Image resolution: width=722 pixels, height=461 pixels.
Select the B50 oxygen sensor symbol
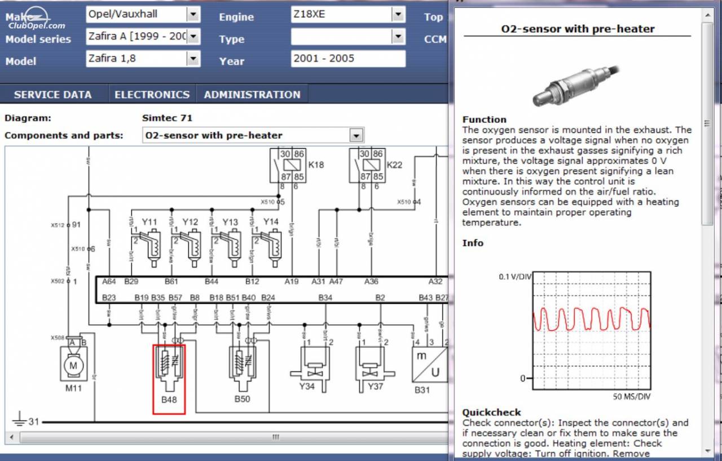pos(243,369)
